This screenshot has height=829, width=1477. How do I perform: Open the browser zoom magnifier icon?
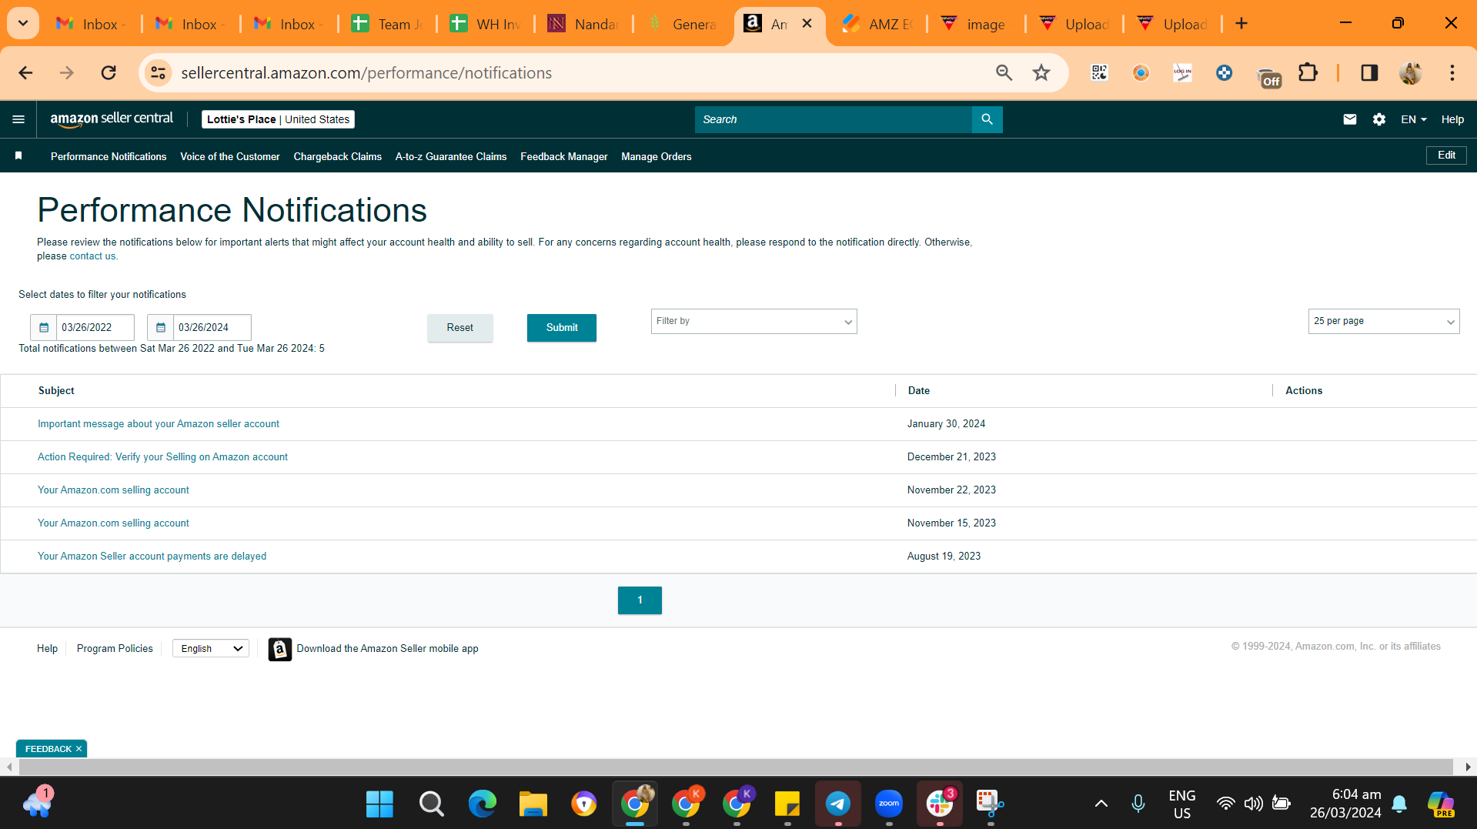[1004, 73]
